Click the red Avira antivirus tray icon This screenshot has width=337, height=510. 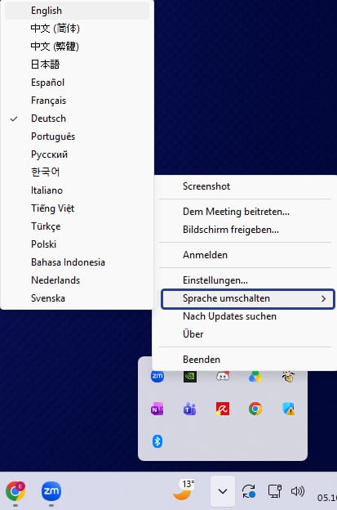coord(223,409)
